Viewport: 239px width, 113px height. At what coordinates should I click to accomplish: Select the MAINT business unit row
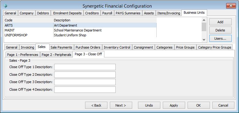coord(80,30)
